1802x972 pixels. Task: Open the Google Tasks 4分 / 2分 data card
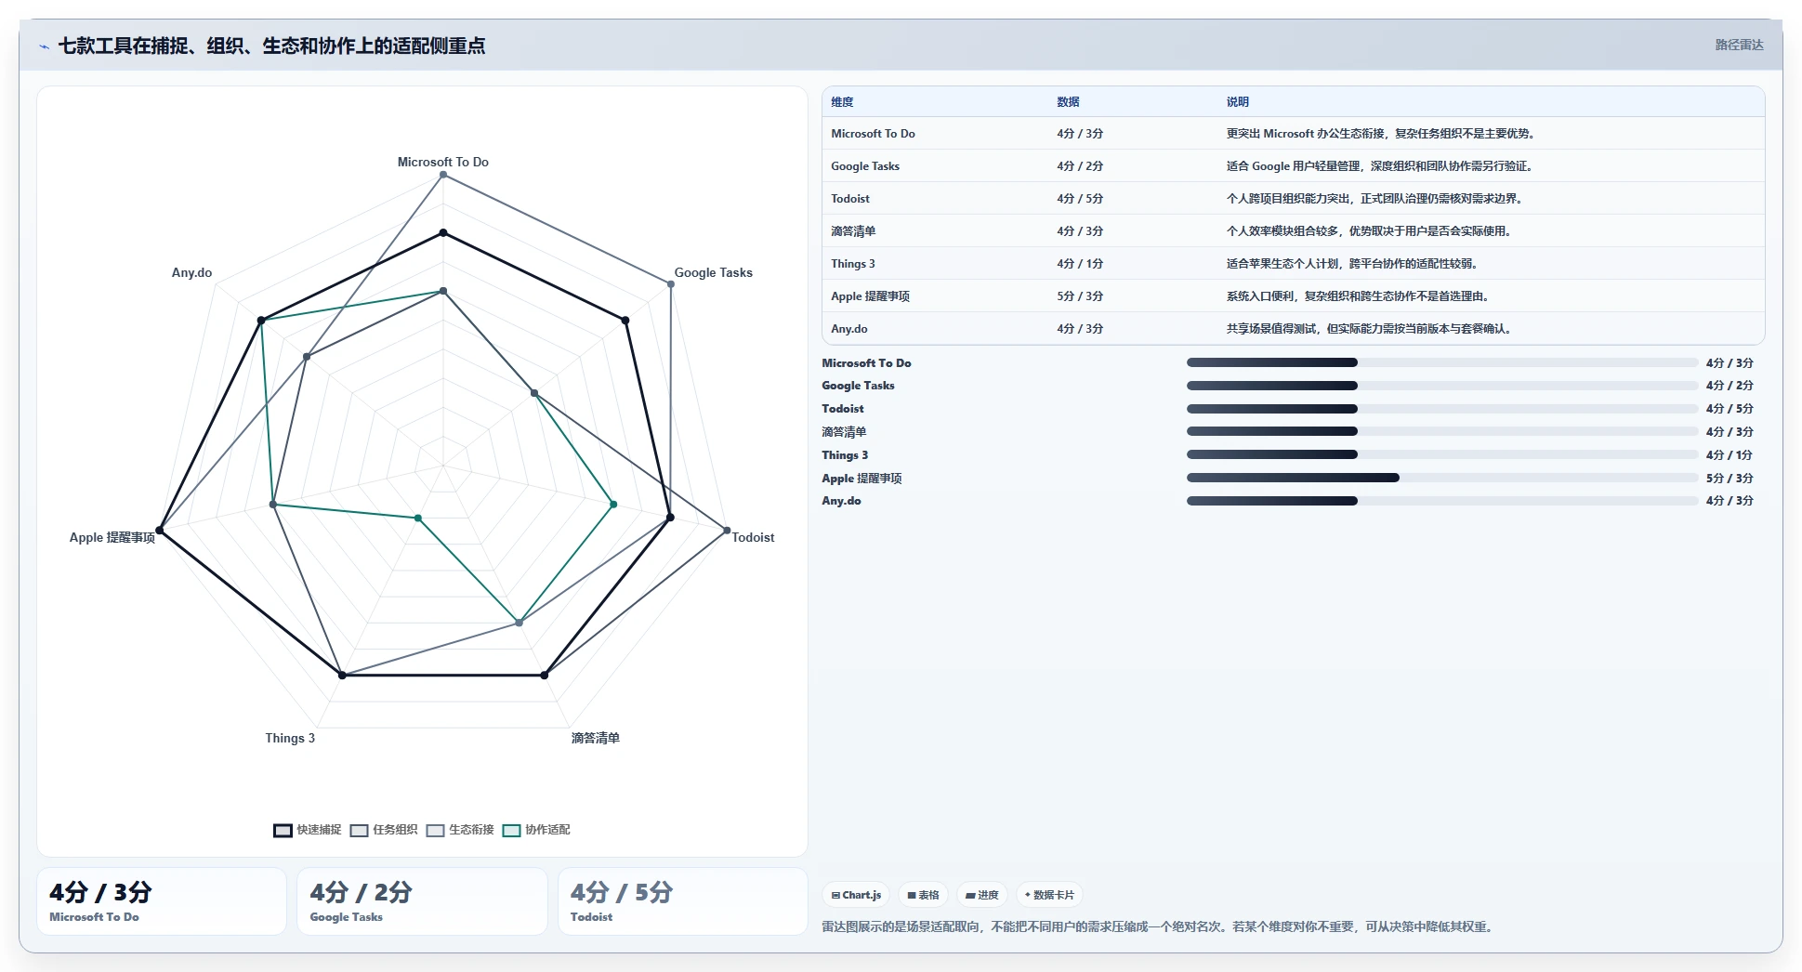point(422,901)
